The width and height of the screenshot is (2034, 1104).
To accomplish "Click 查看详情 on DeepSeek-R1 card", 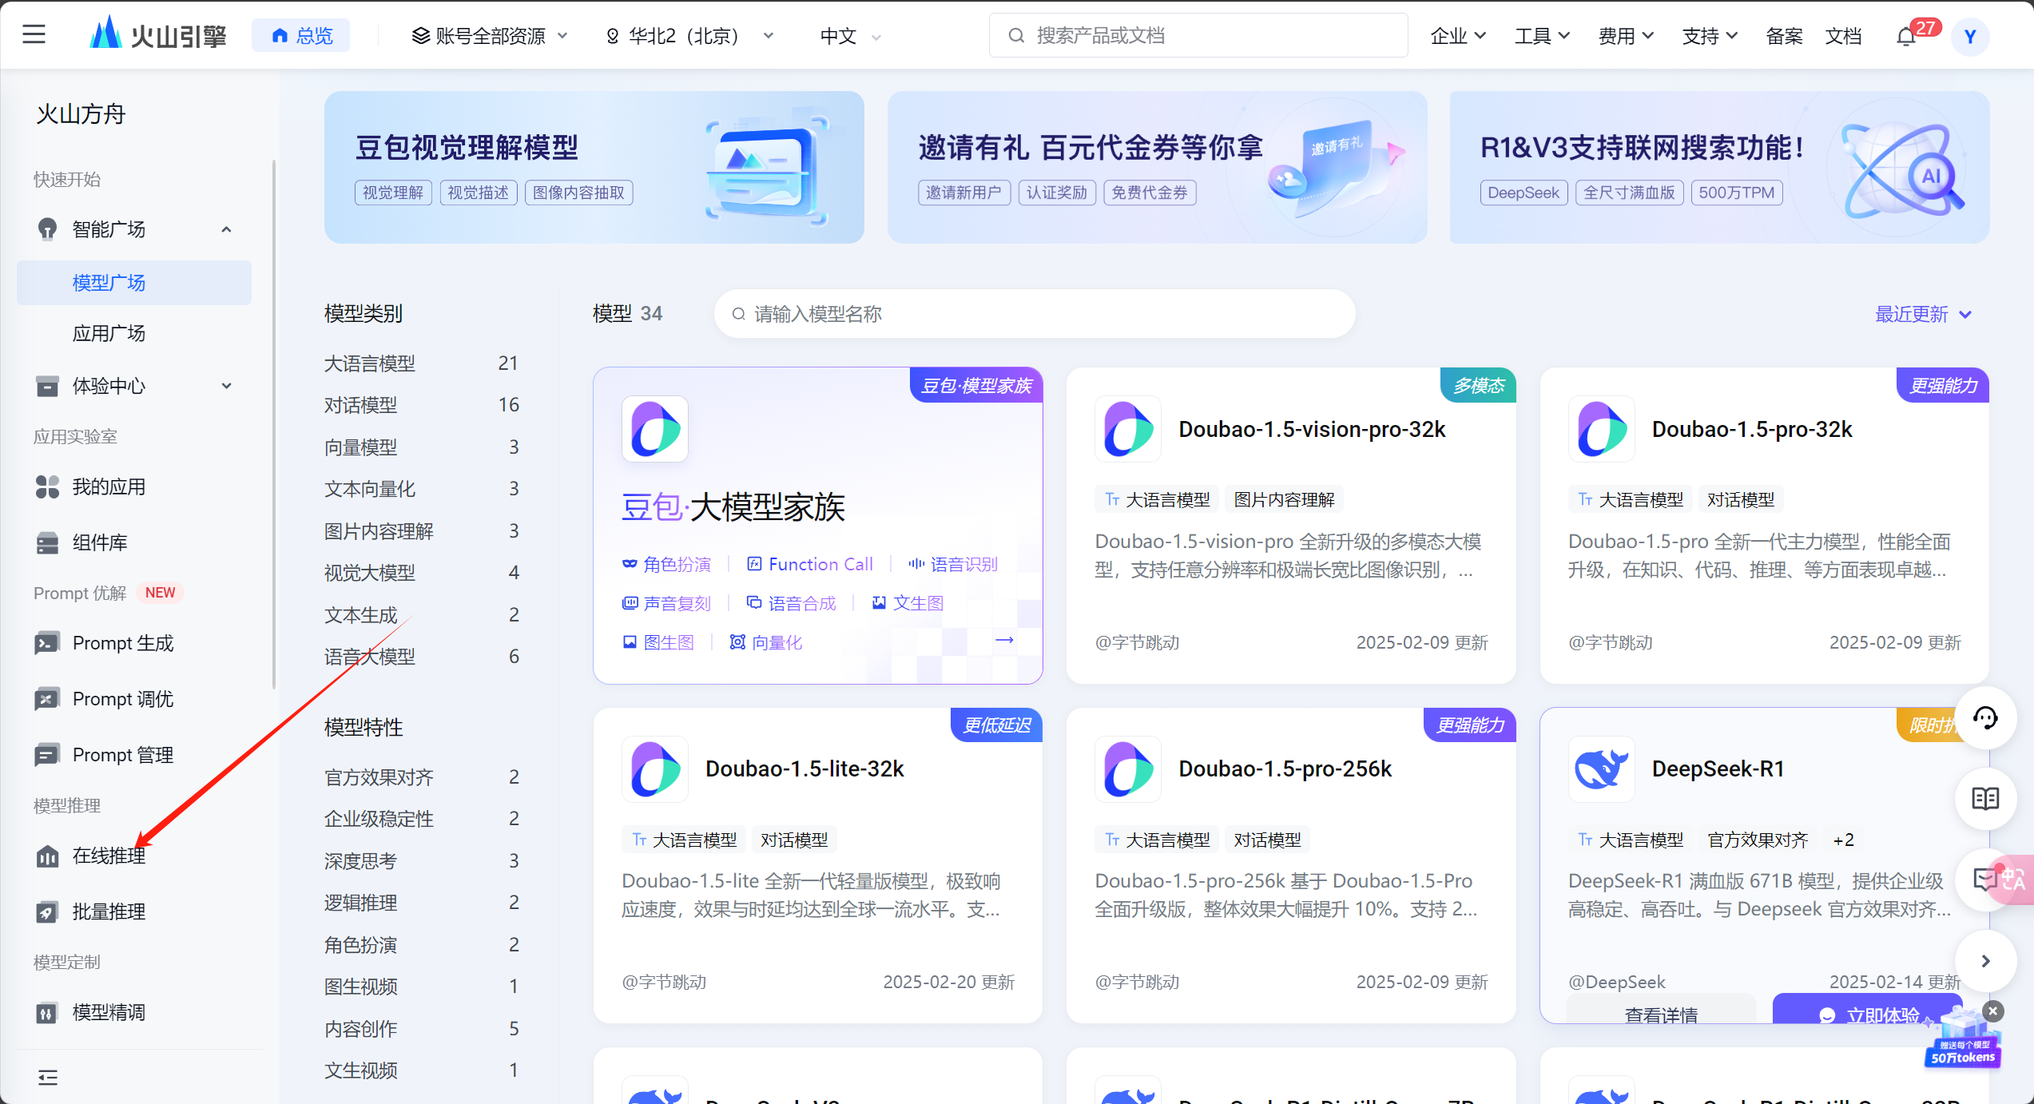I will coord(1661,1013).
